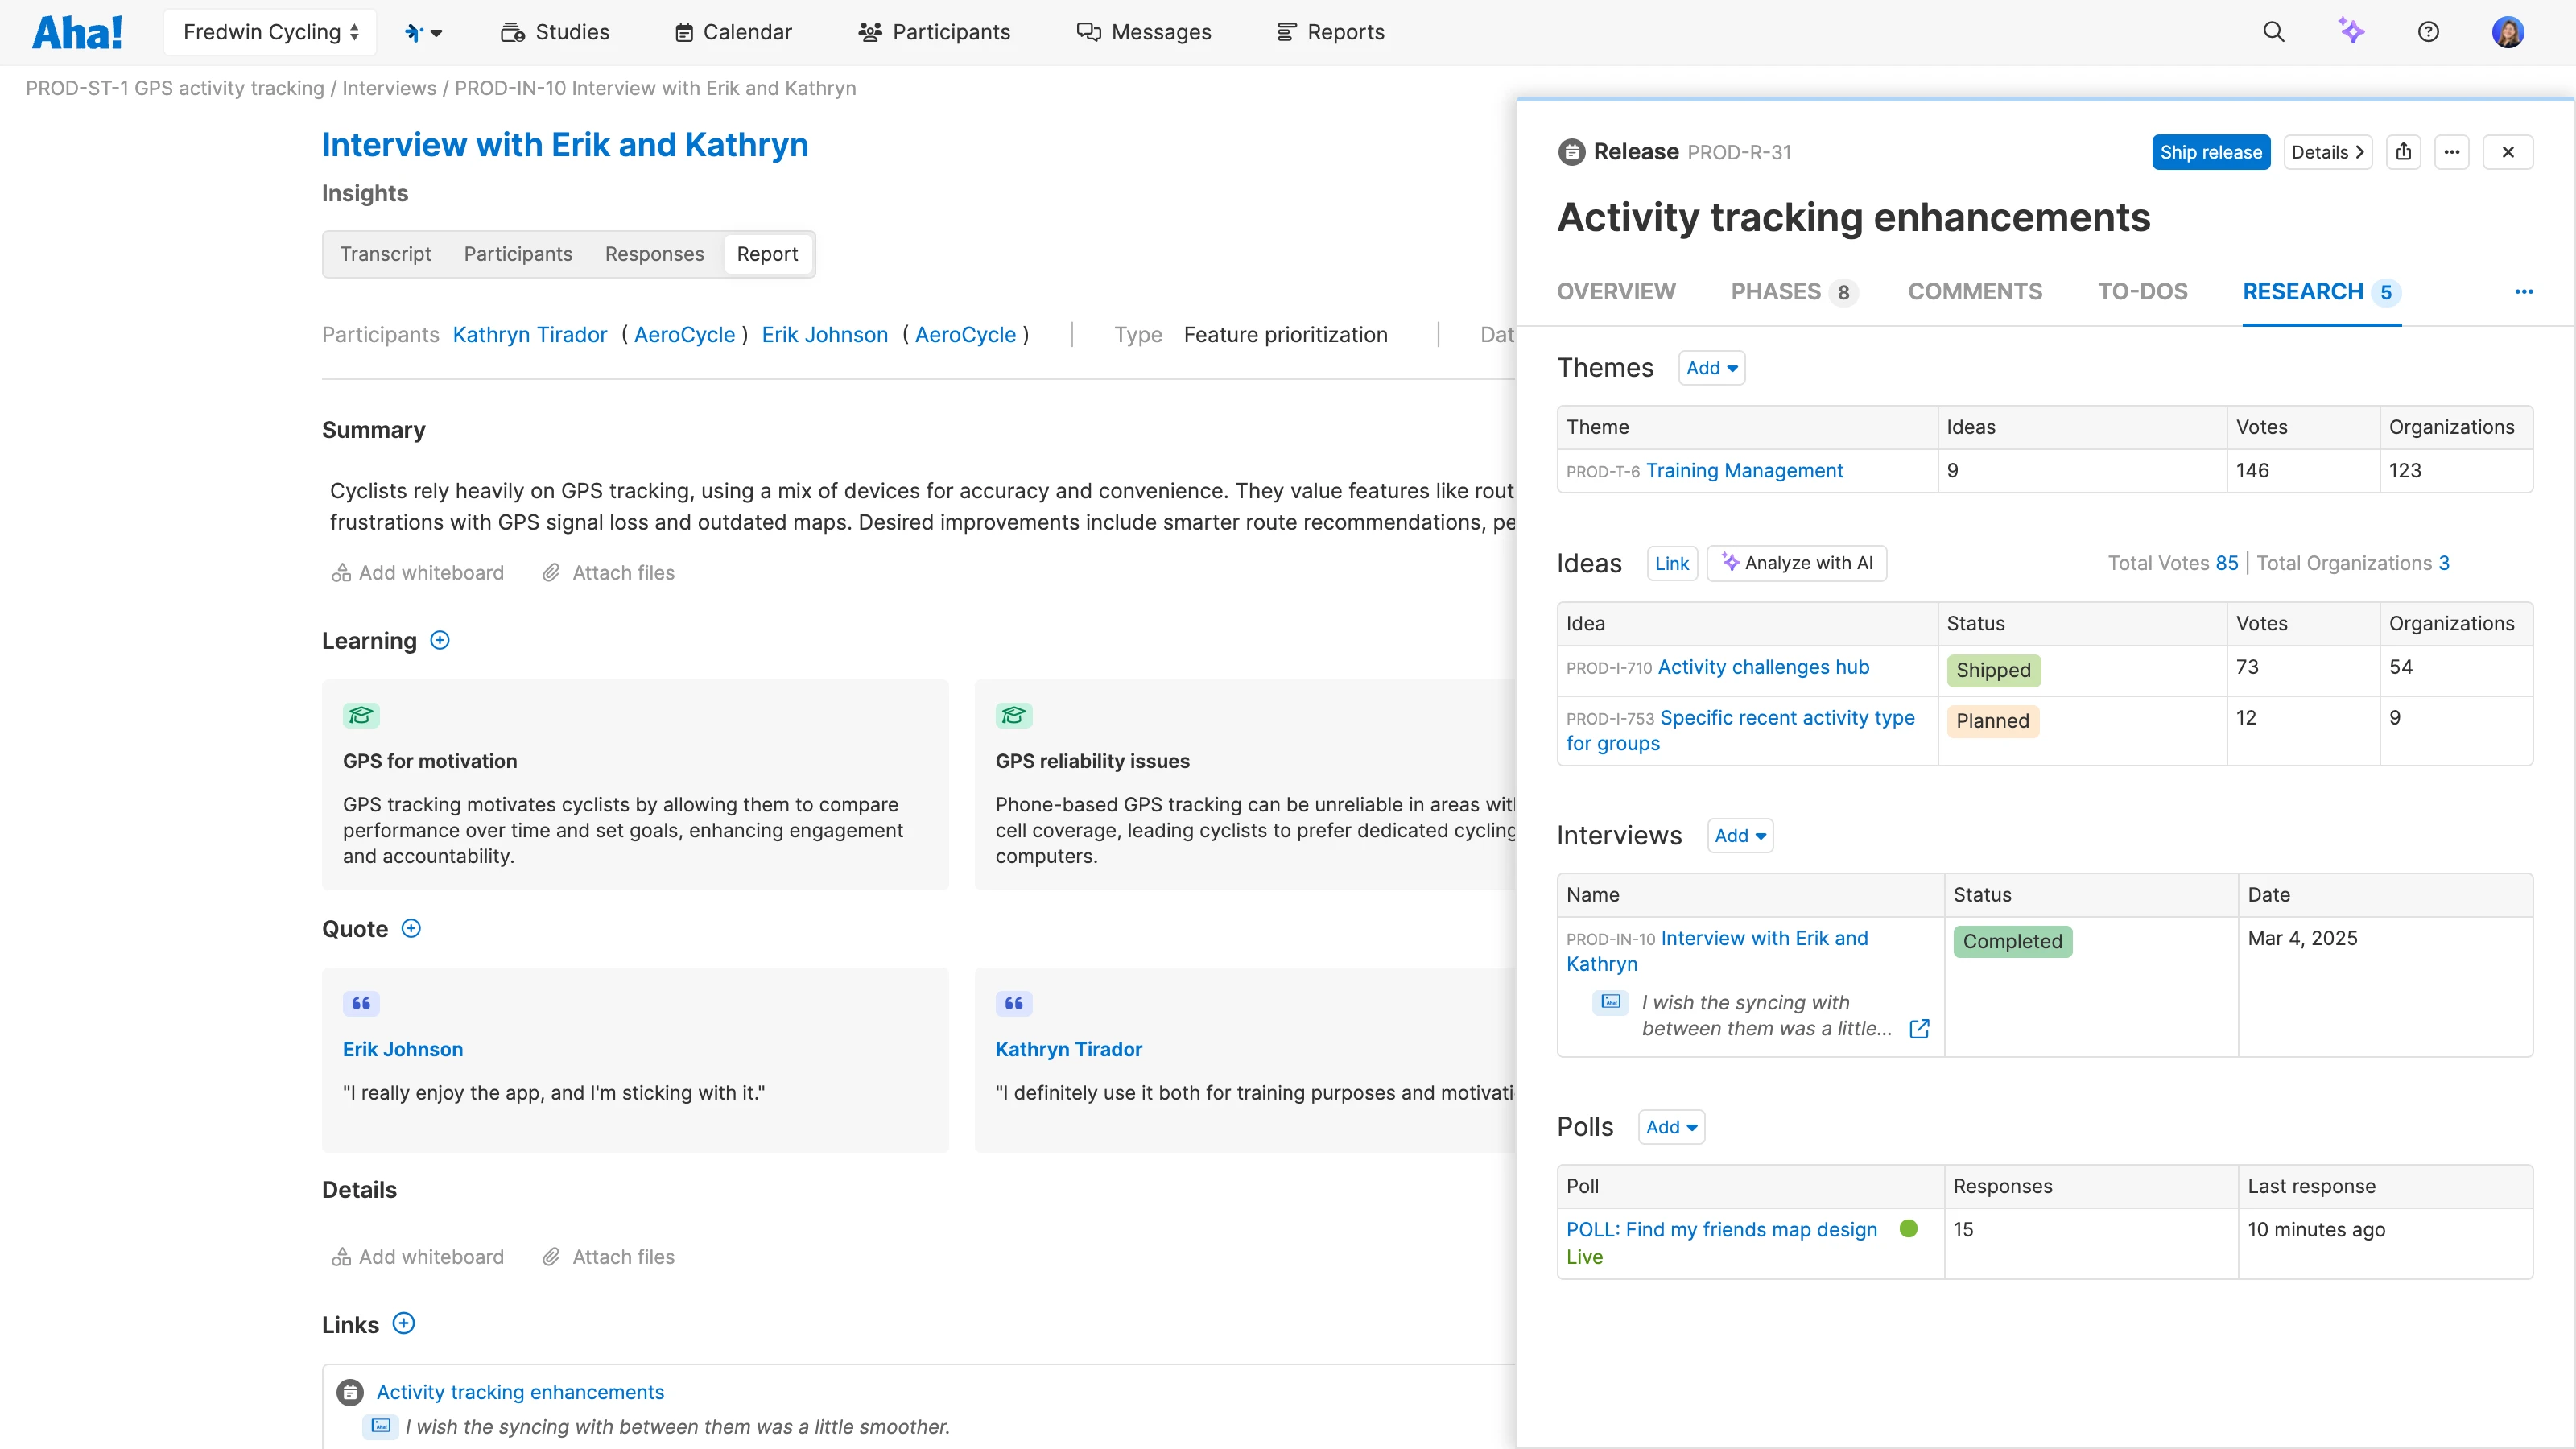
Task: Open help via the question mark icon
Action: (2429, 31)
